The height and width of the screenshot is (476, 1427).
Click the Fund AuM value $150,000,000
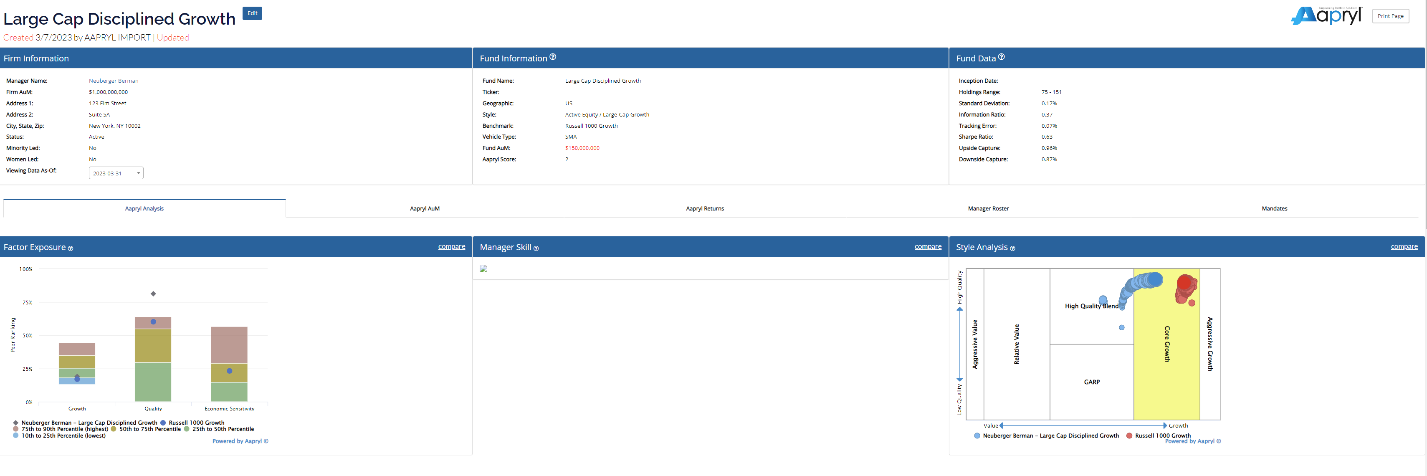click(x=582, y=148)
